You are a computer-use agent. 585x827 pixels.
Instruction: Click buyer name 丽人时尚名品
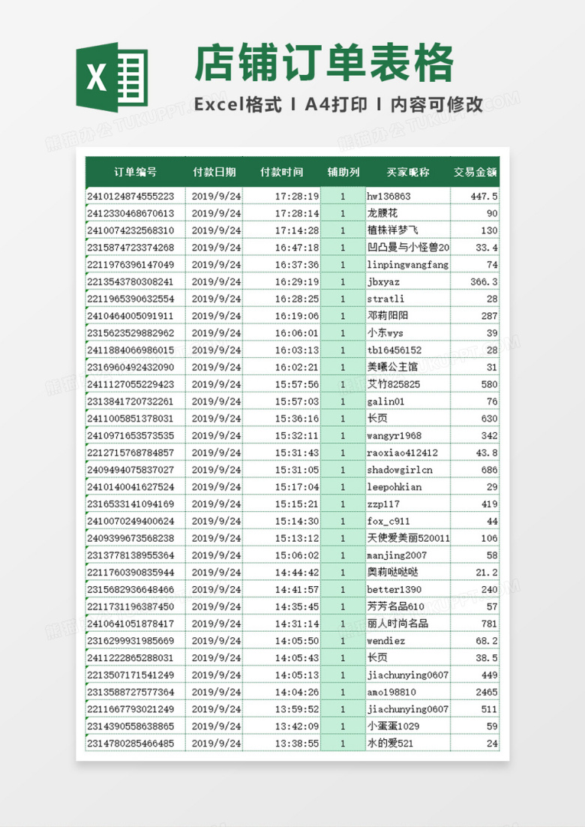398,624
